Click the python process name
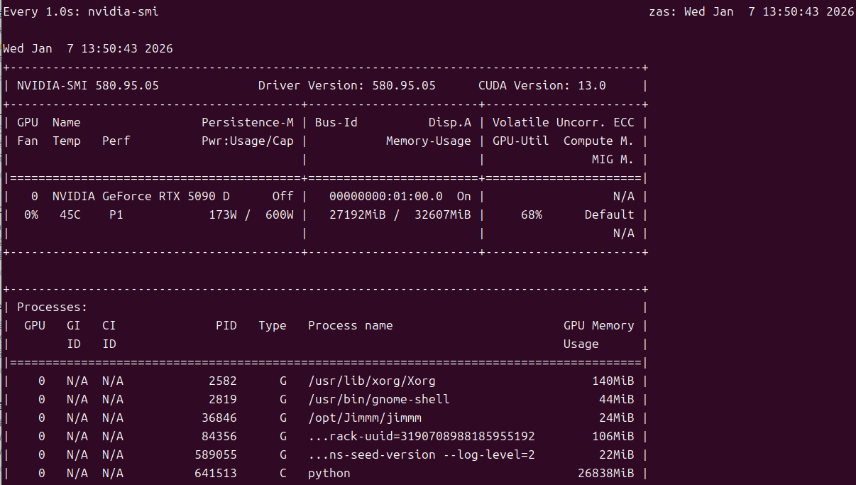 [329, 473]
